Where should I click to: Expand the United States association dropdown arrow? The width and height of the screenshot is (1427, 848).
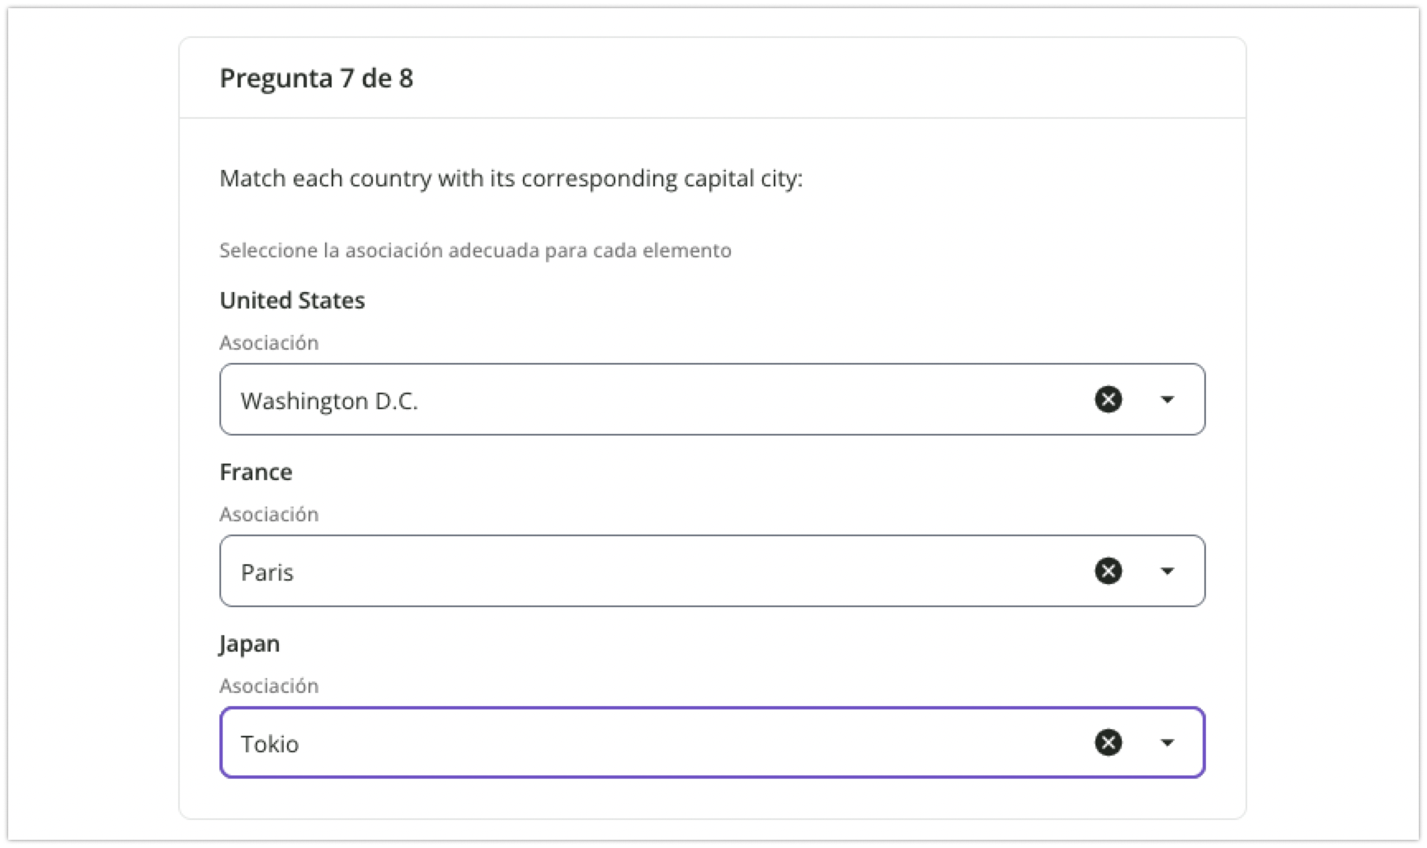1166,400
